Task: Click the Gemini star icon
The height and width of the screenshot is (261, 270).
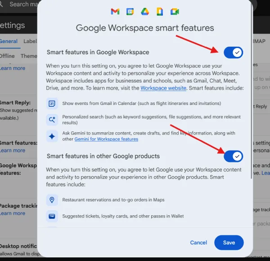Action: (52, 136)
